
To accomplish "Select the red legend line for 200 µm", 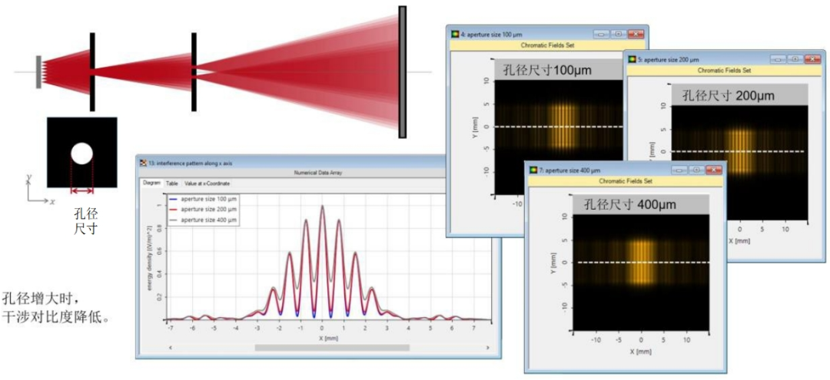I will 173,210.
